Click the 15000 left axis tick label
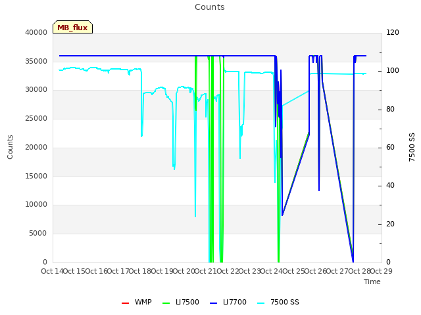This screenshot has height=315, width=421. coord(36,176)
